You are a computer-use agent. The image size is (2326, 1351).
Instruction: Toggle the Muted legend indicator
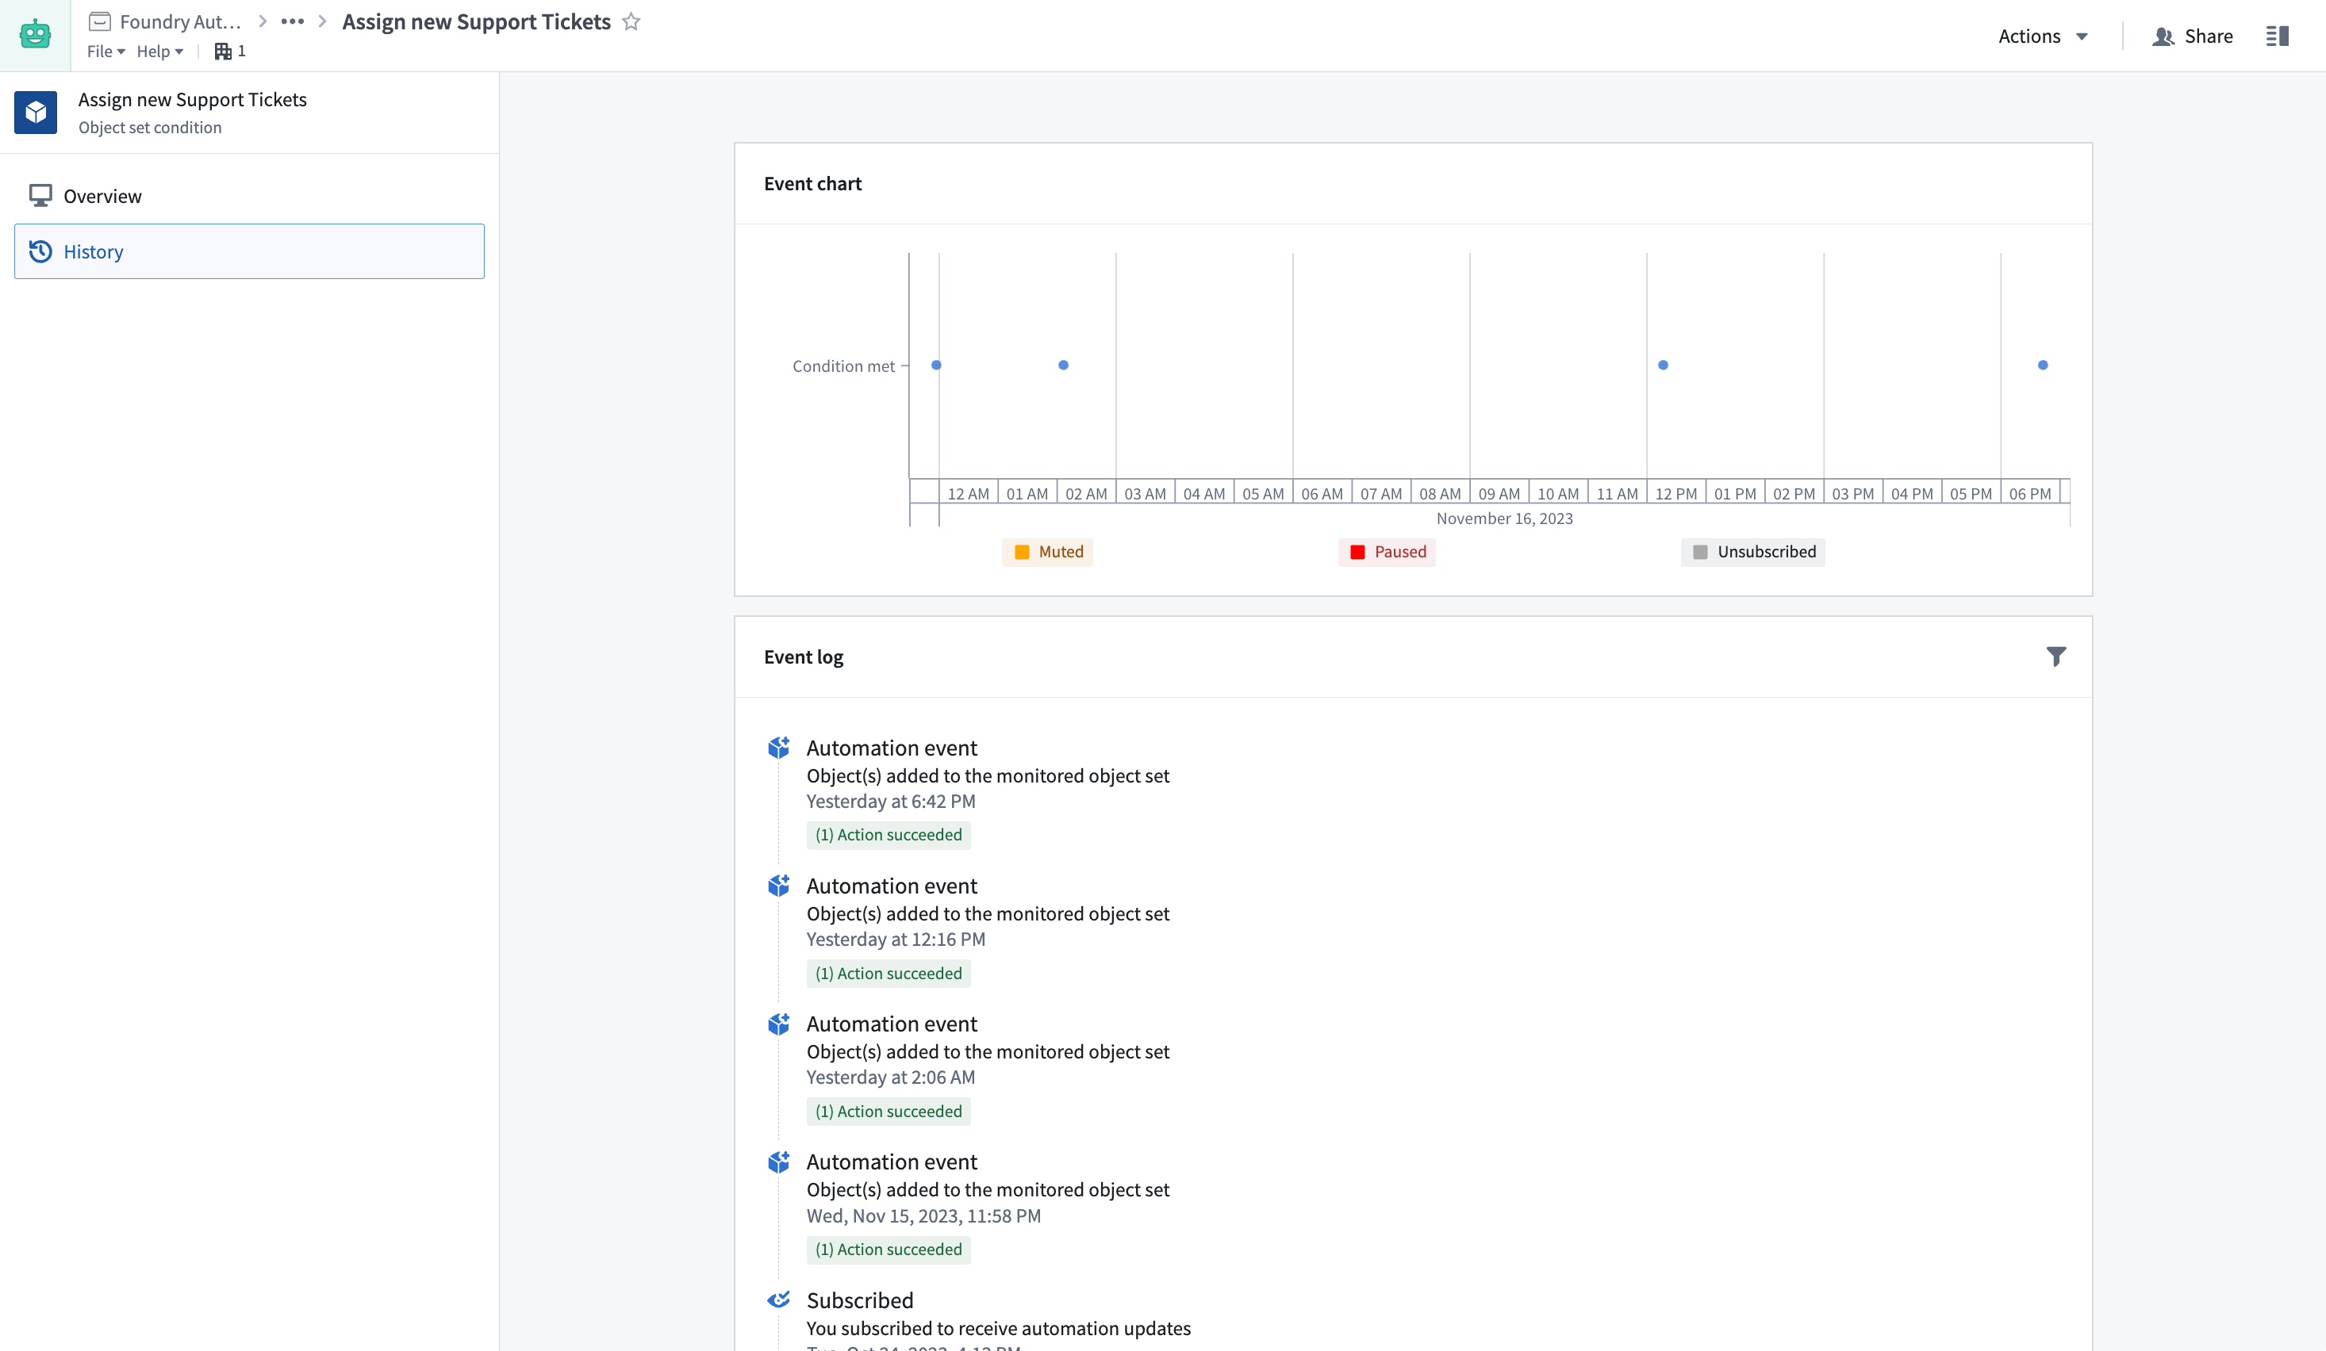(1047, 552)
